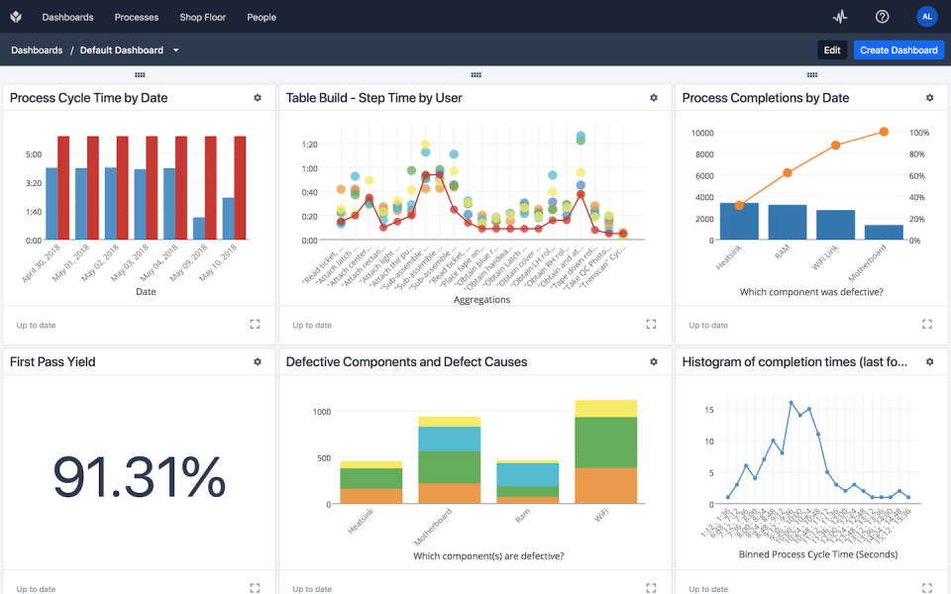Open the AL account avatar
The height and width of the screenshot is (594, 951).
(926, 17)
